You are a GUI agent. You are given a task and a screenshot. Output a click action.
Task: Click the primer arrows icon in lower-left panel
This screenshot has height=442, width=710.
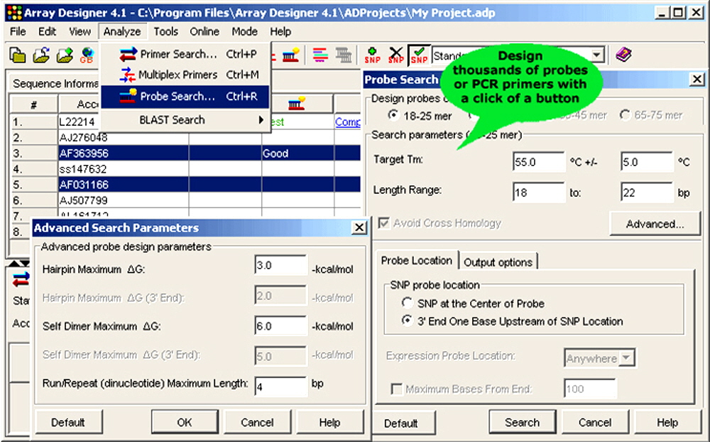pyautogui.click(x=21, y=280)
